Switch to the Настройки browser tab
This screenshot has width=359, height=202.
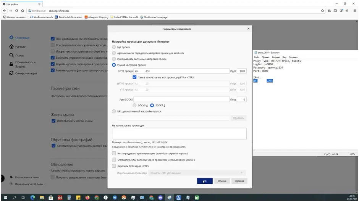tap(22, 4)
